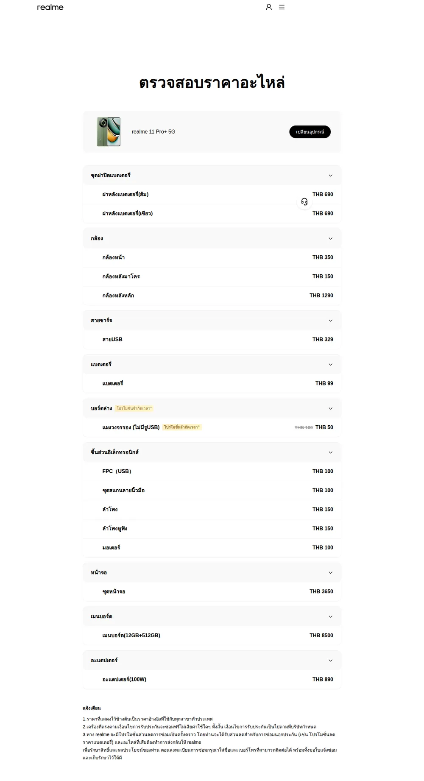Select the กล้องหลังหลัก THB 1290 row
Viewport: 424px width, 781px height.
click(212, 296)
